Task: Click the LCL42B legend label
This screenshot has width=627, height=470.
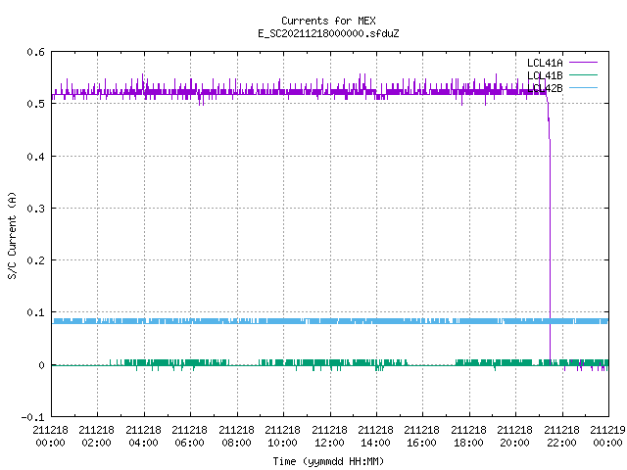Action: point(545,88)
